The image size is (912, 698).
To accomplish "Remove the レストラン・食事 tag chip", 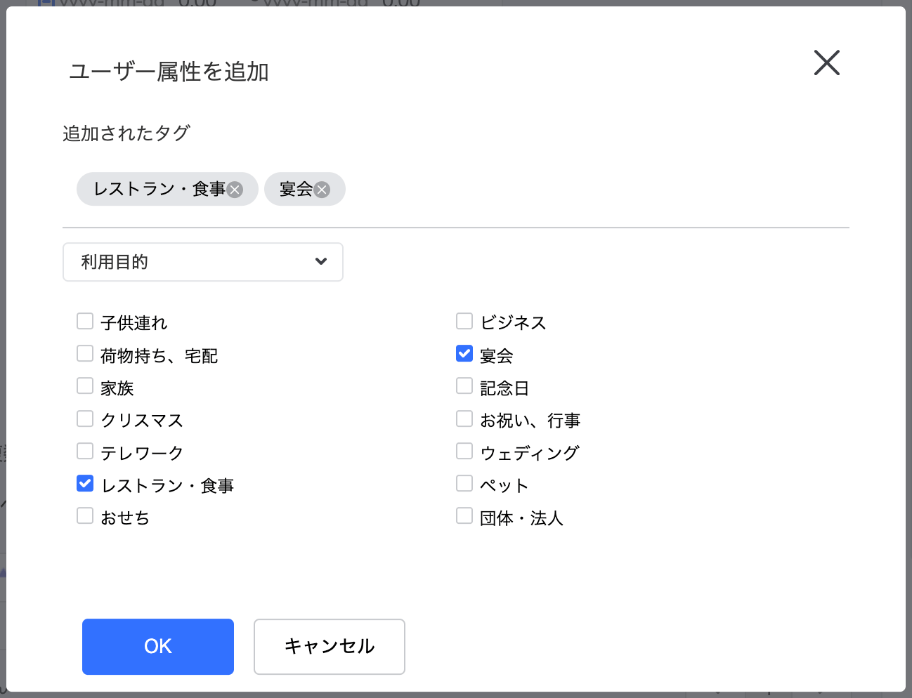I will click(x=235, y=190).
